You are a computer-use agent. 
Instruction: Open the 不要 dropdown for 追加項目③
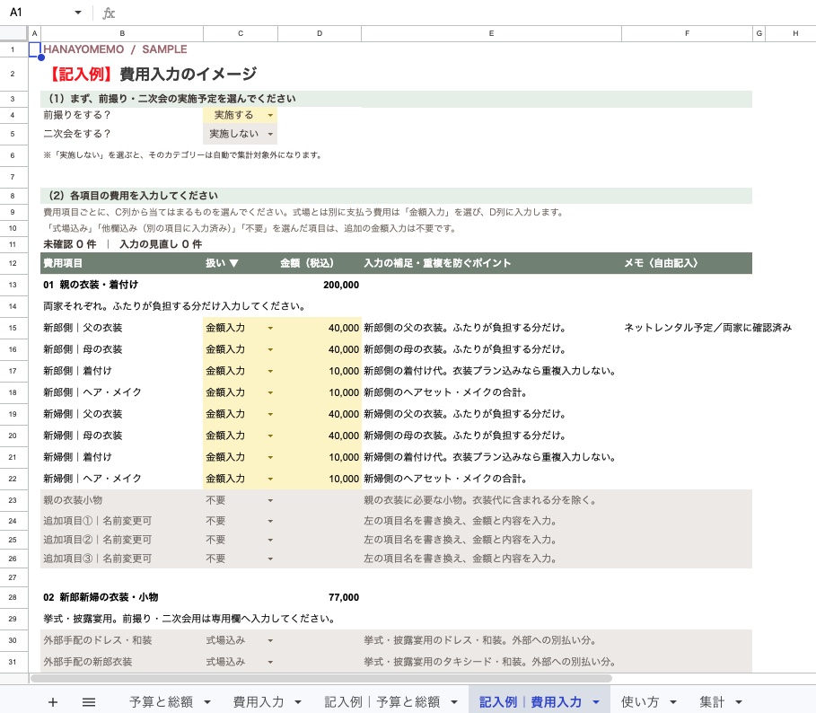[x=270, y=559]
